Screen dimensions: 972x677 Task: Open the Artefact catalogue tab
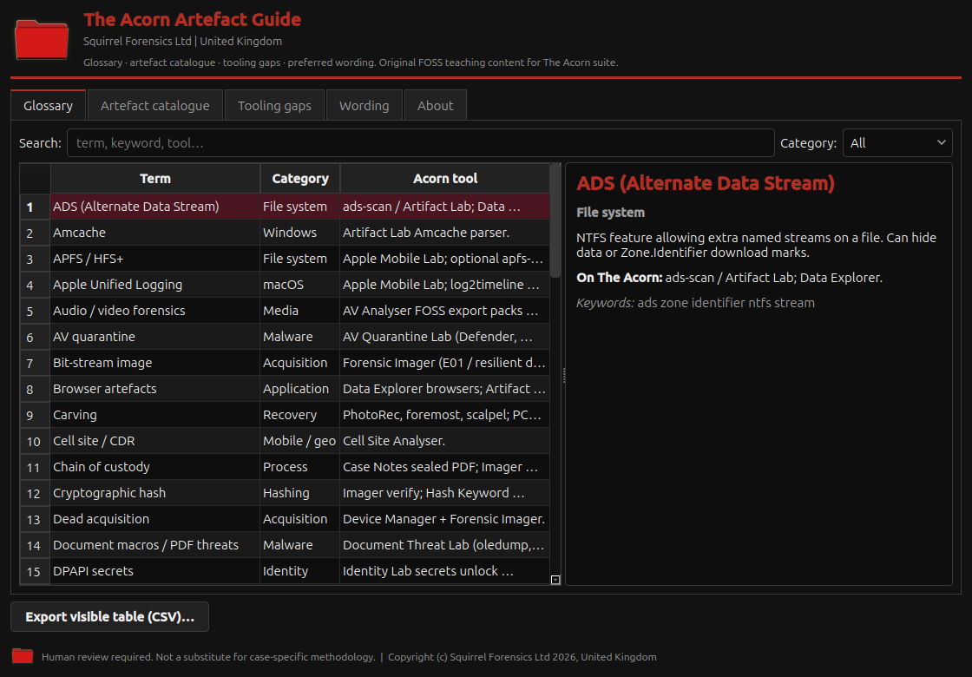point(155,105)
